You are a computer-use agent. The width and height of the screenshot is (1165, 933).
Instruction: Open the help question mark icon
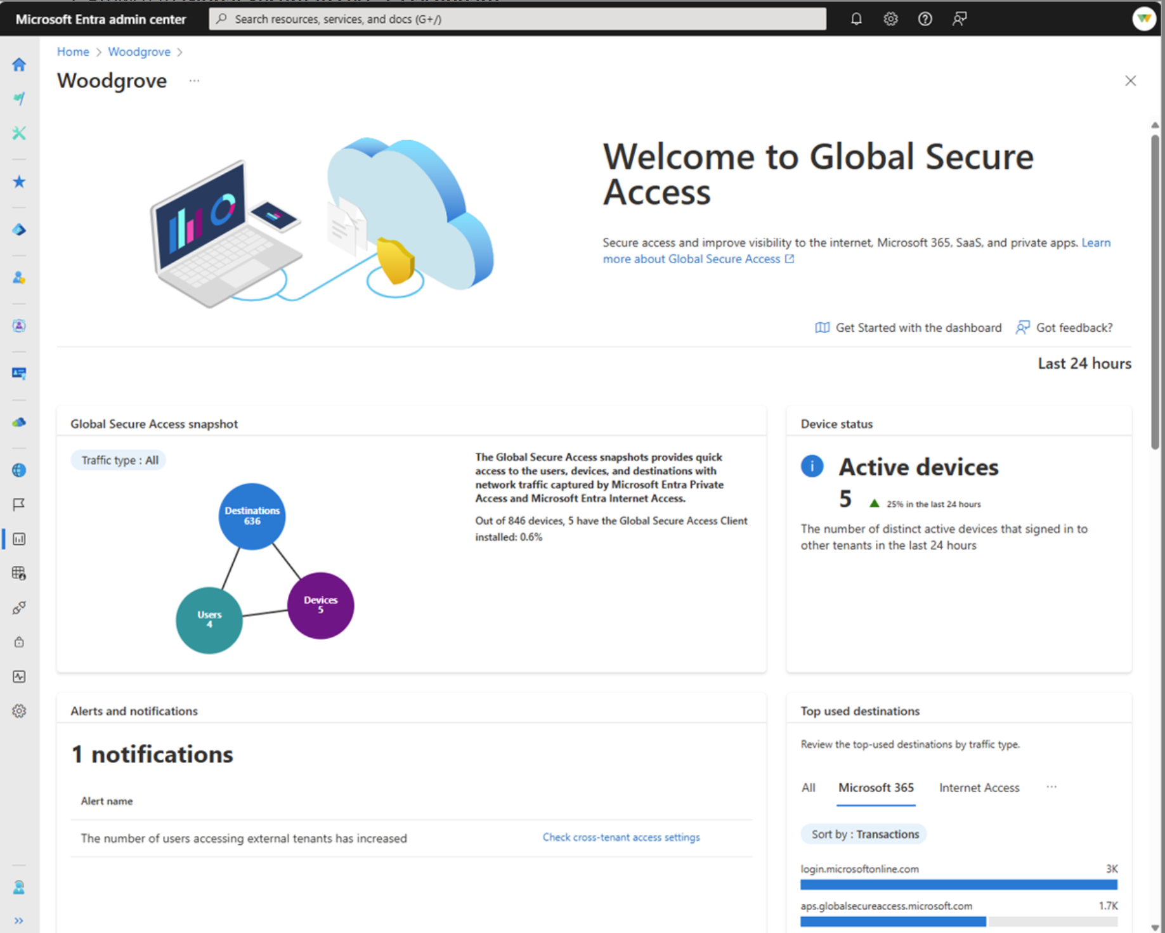tap(925, 19)
